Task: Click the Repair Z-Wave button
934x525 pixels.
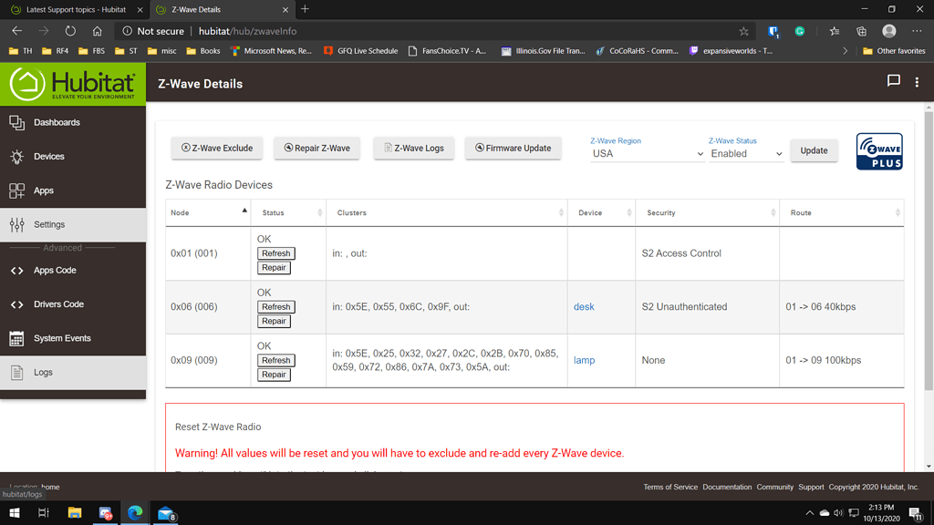Action: coord(317,149)
